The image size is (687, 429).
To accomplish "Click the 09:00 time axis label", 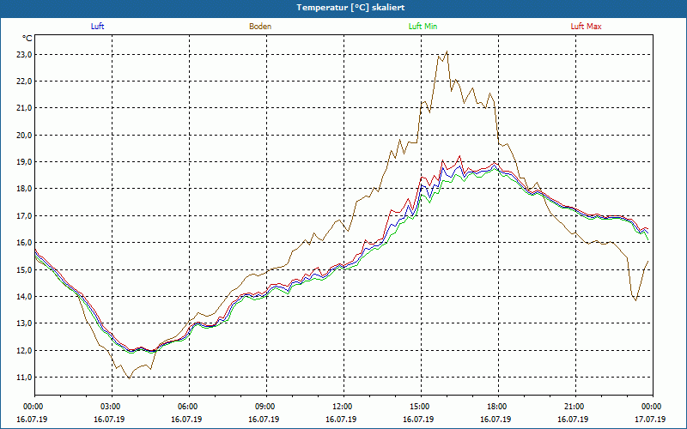I will pos(266,407).
